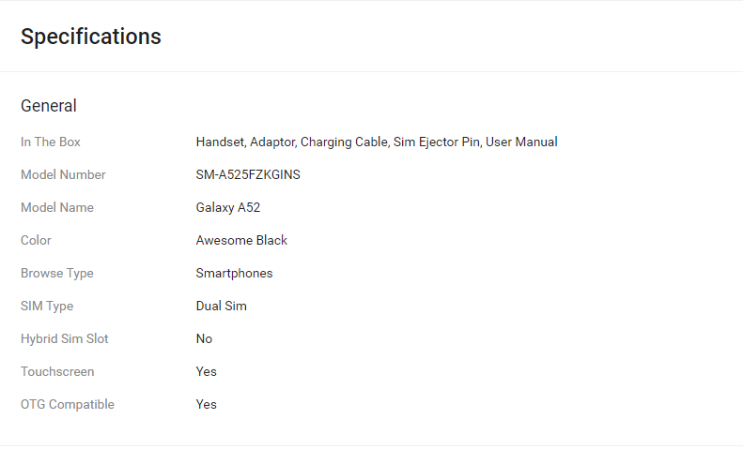Click the Awesome Black color value

tap(241, 240)
